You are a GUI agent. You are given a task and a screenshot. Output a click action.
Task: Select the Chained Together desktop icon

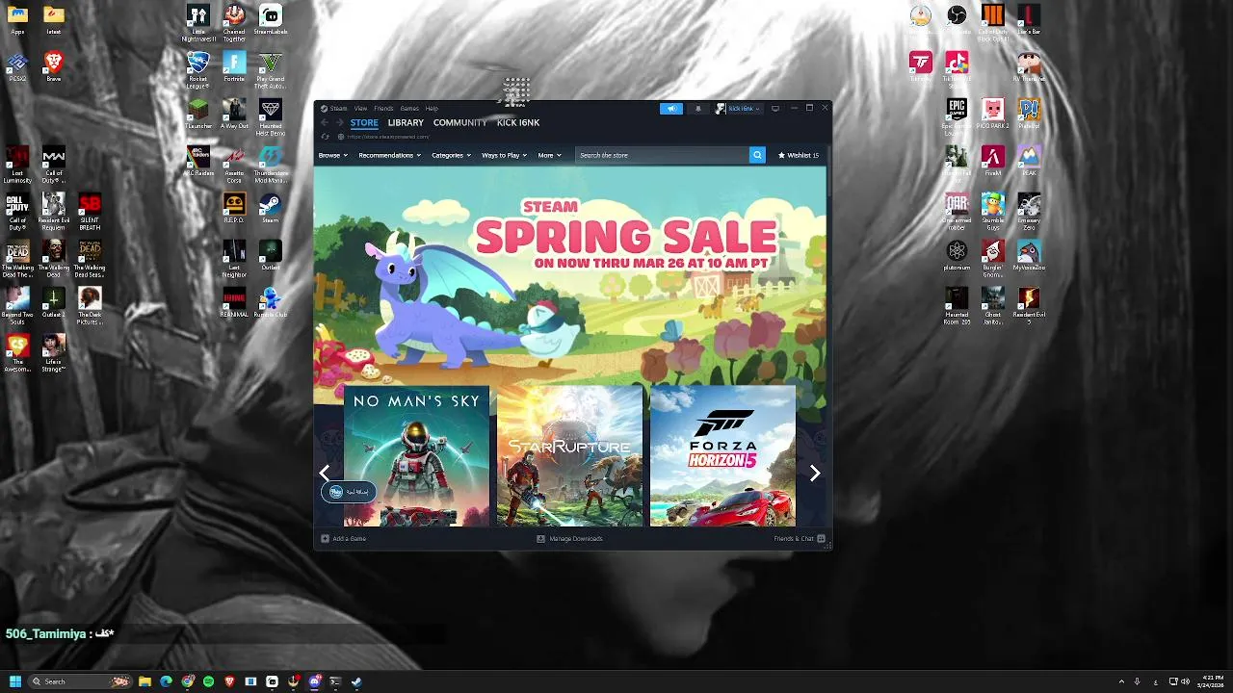(234, 23)
